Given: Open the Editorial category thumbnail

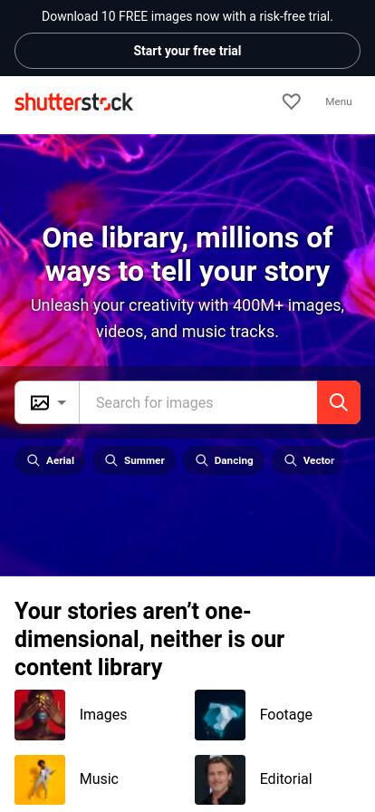Looking at the screenshot, I should pyautogui.click(x=220, y=779).
